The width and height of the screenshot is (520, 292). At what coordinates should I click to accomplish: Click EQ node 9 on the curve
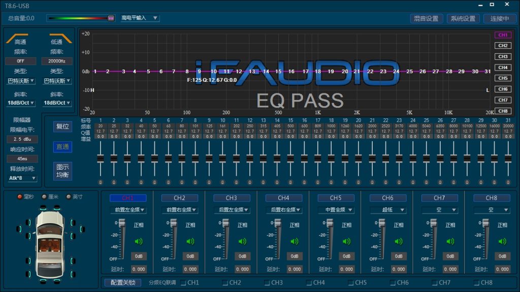199,71
